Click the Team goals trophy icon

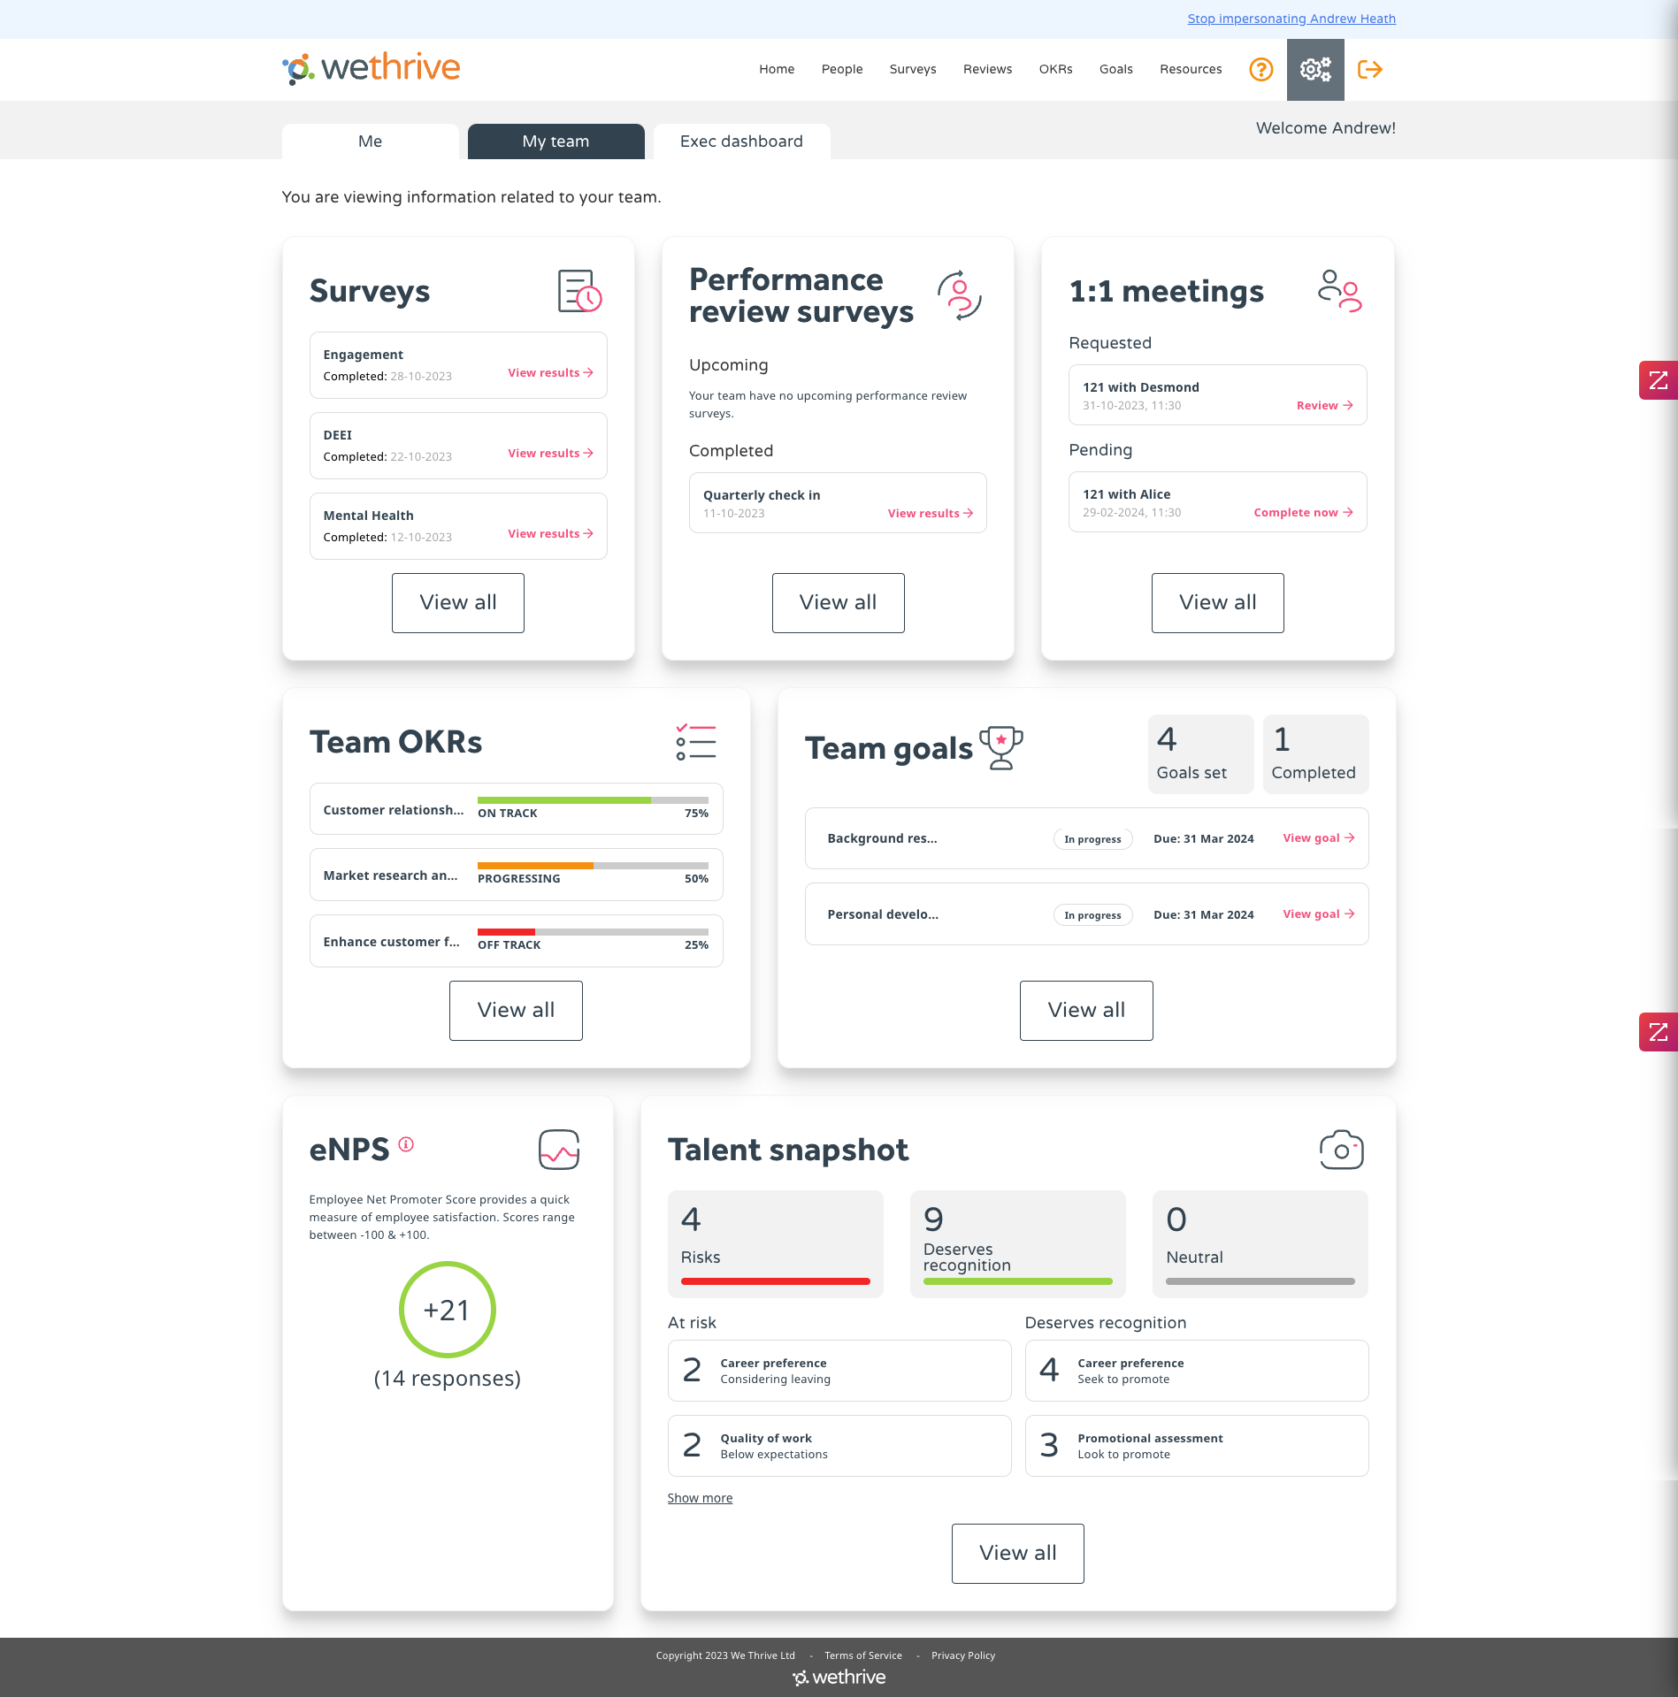coord(1001,748)
